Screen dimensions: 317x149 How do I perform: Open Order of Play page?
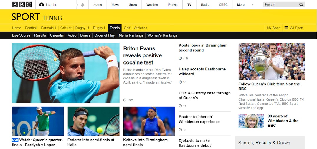tap(105, 35)
